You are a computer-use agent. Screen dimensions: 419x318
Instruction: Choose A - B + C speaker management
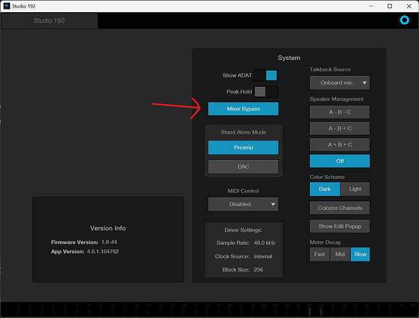(x=339, y=128)
